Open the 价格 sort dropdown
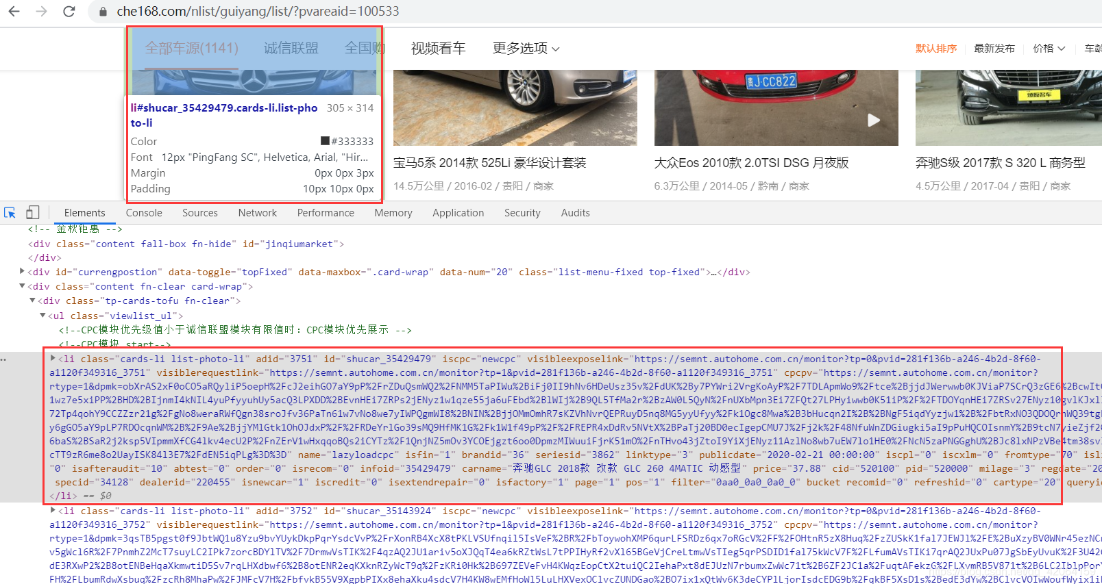1102x584 pixels. pos(1049,49)
